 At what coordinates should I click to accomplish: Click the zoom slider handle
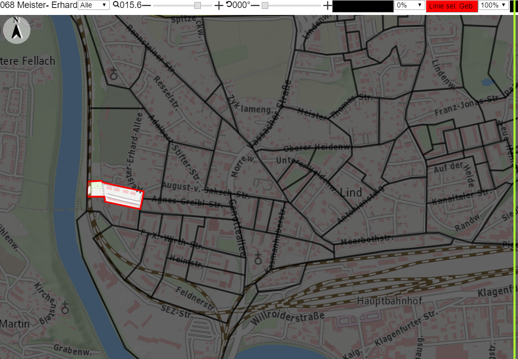(197, 5)
